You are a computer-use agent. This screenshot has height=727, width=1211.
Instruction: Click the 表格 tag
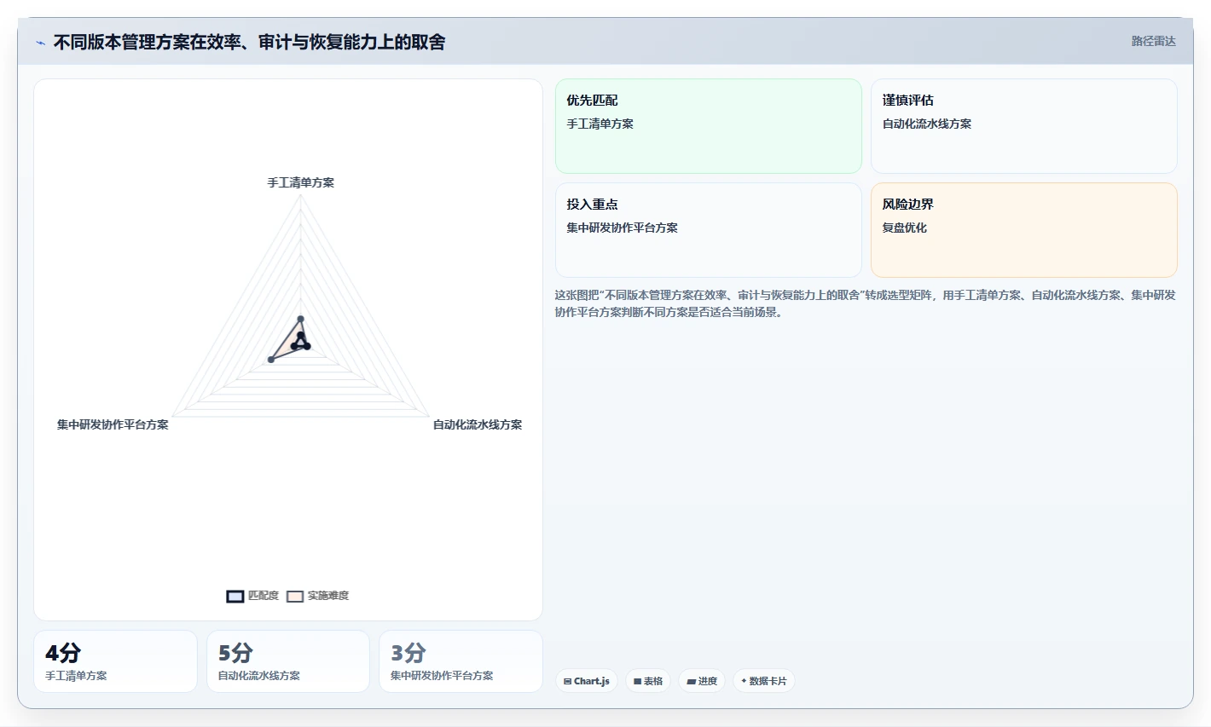pyautogui.click(x=648, y=681)
